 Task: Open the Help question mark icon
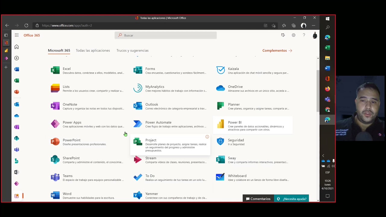point(304,35)
